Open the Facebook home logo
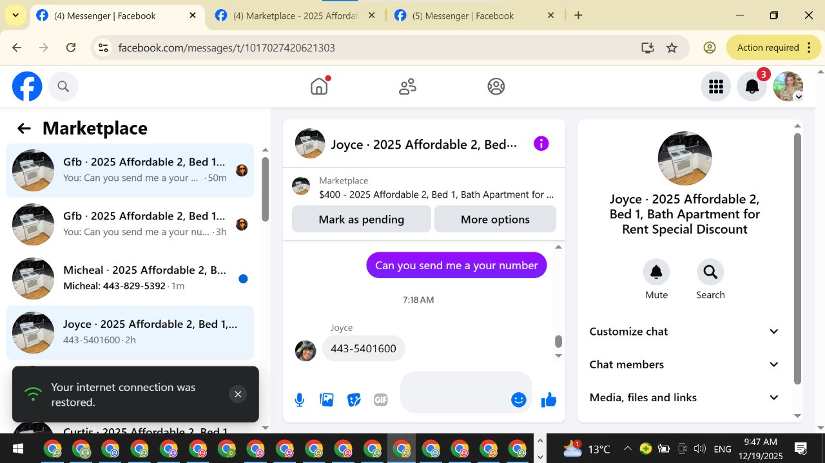Image resolution: width=825 pixels, height=463 pixels. [27, 86]
